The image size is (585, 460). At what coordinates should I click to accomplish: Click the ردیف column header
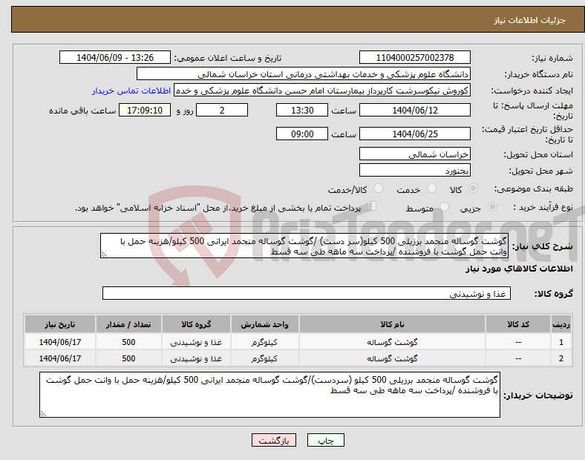coord(561,324)
